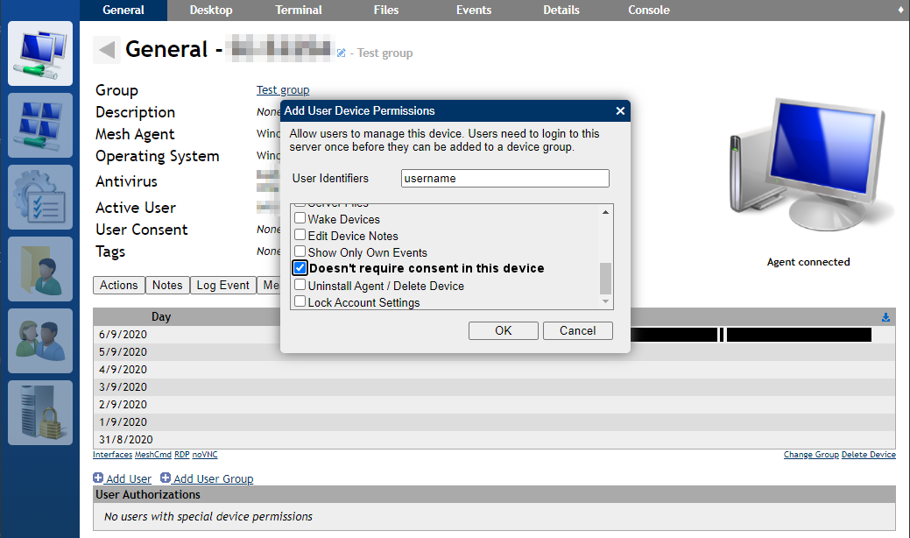Viewport: 910px width, 538px height.
Task: Check Uninstall Agent / Delete Device
Action: 300,285
